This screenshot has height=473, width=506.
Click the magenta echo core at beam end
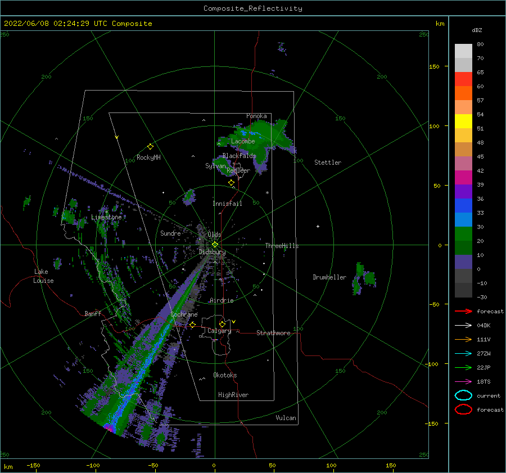coord(110,428)
